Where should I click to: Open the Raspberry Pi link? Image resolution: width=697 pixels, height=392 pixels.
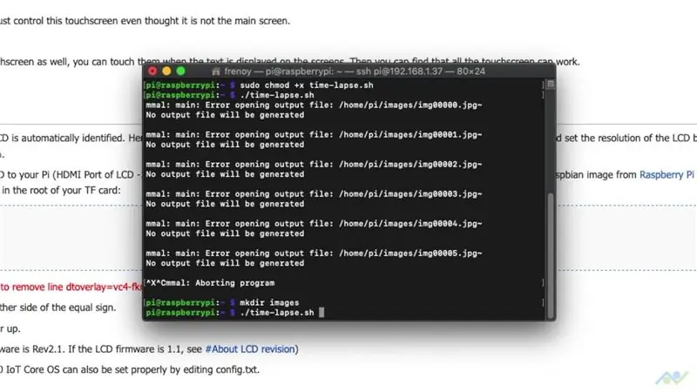coord(667,175)
